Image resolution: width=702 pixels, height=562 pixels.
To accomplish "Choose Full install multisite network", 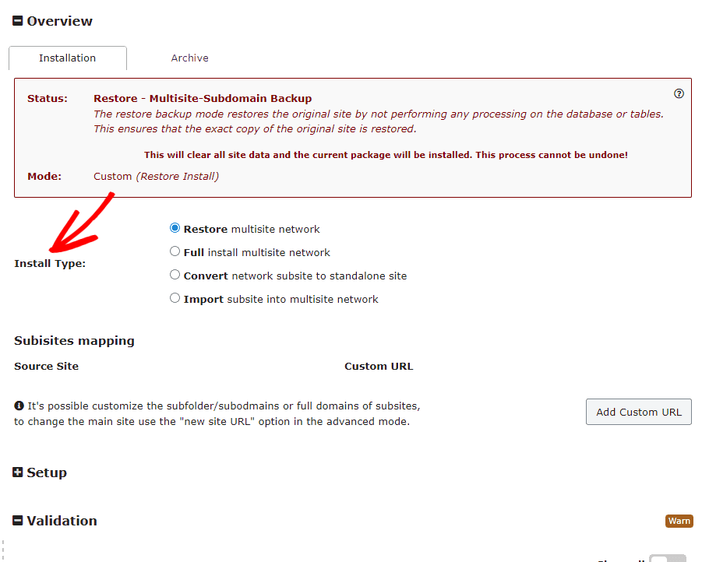I will click(x=175, y=252).
